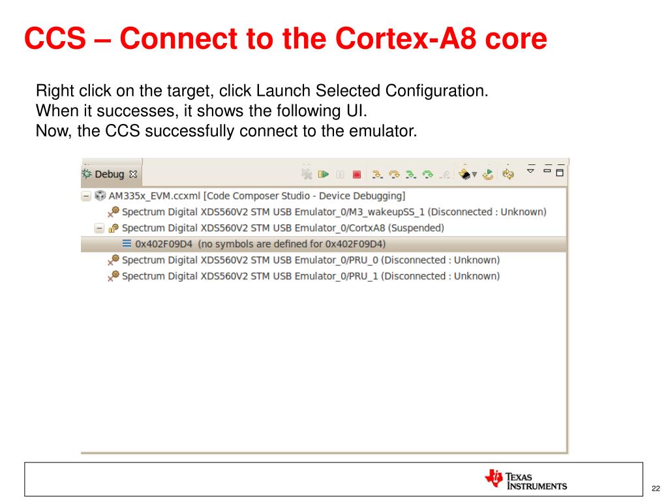Click the CPU Reset chip icon
Viewport: 668px width, 501px height.
[464, 174]
